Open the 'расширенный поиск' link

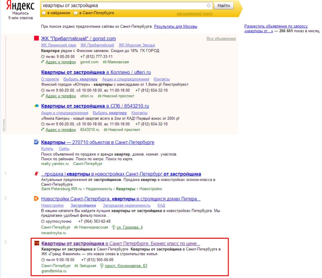(x=195, y=13)
